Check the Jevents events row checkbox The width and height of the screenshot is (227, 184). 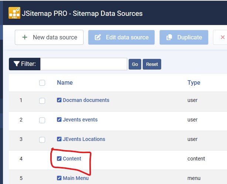(42, 120)
